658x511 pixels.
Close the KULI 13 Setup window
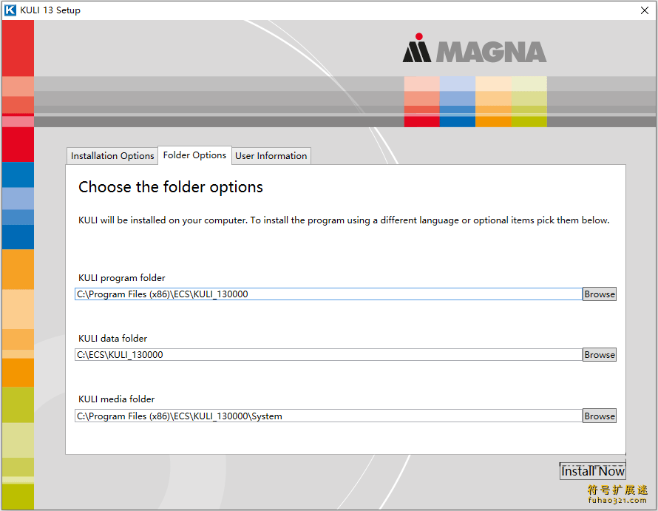coord(645,10)
